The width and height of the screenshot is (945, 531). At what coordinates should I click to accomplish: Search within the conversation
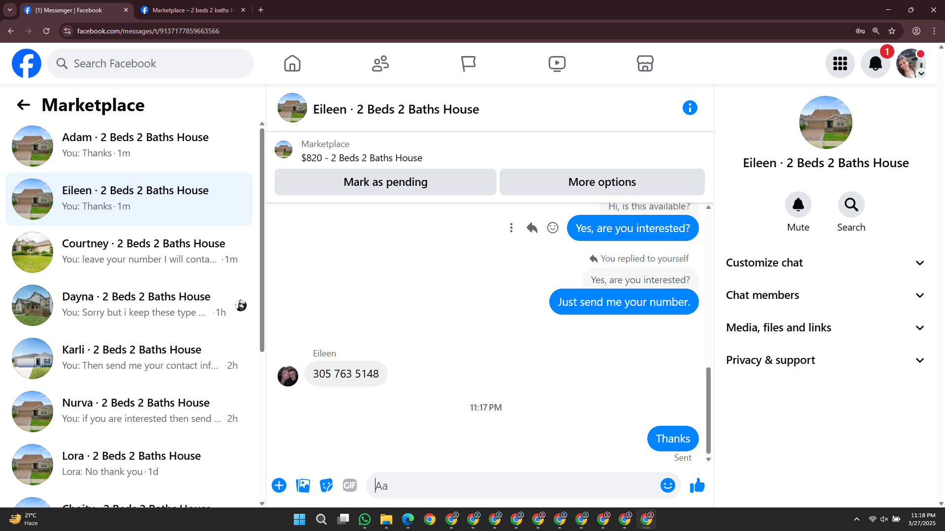tap(851, 205)
